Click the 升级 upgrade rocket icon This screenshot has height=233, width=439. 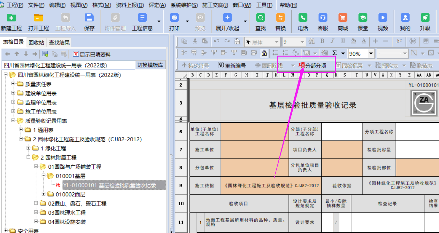pyautogui.click(x=425, y=18)
